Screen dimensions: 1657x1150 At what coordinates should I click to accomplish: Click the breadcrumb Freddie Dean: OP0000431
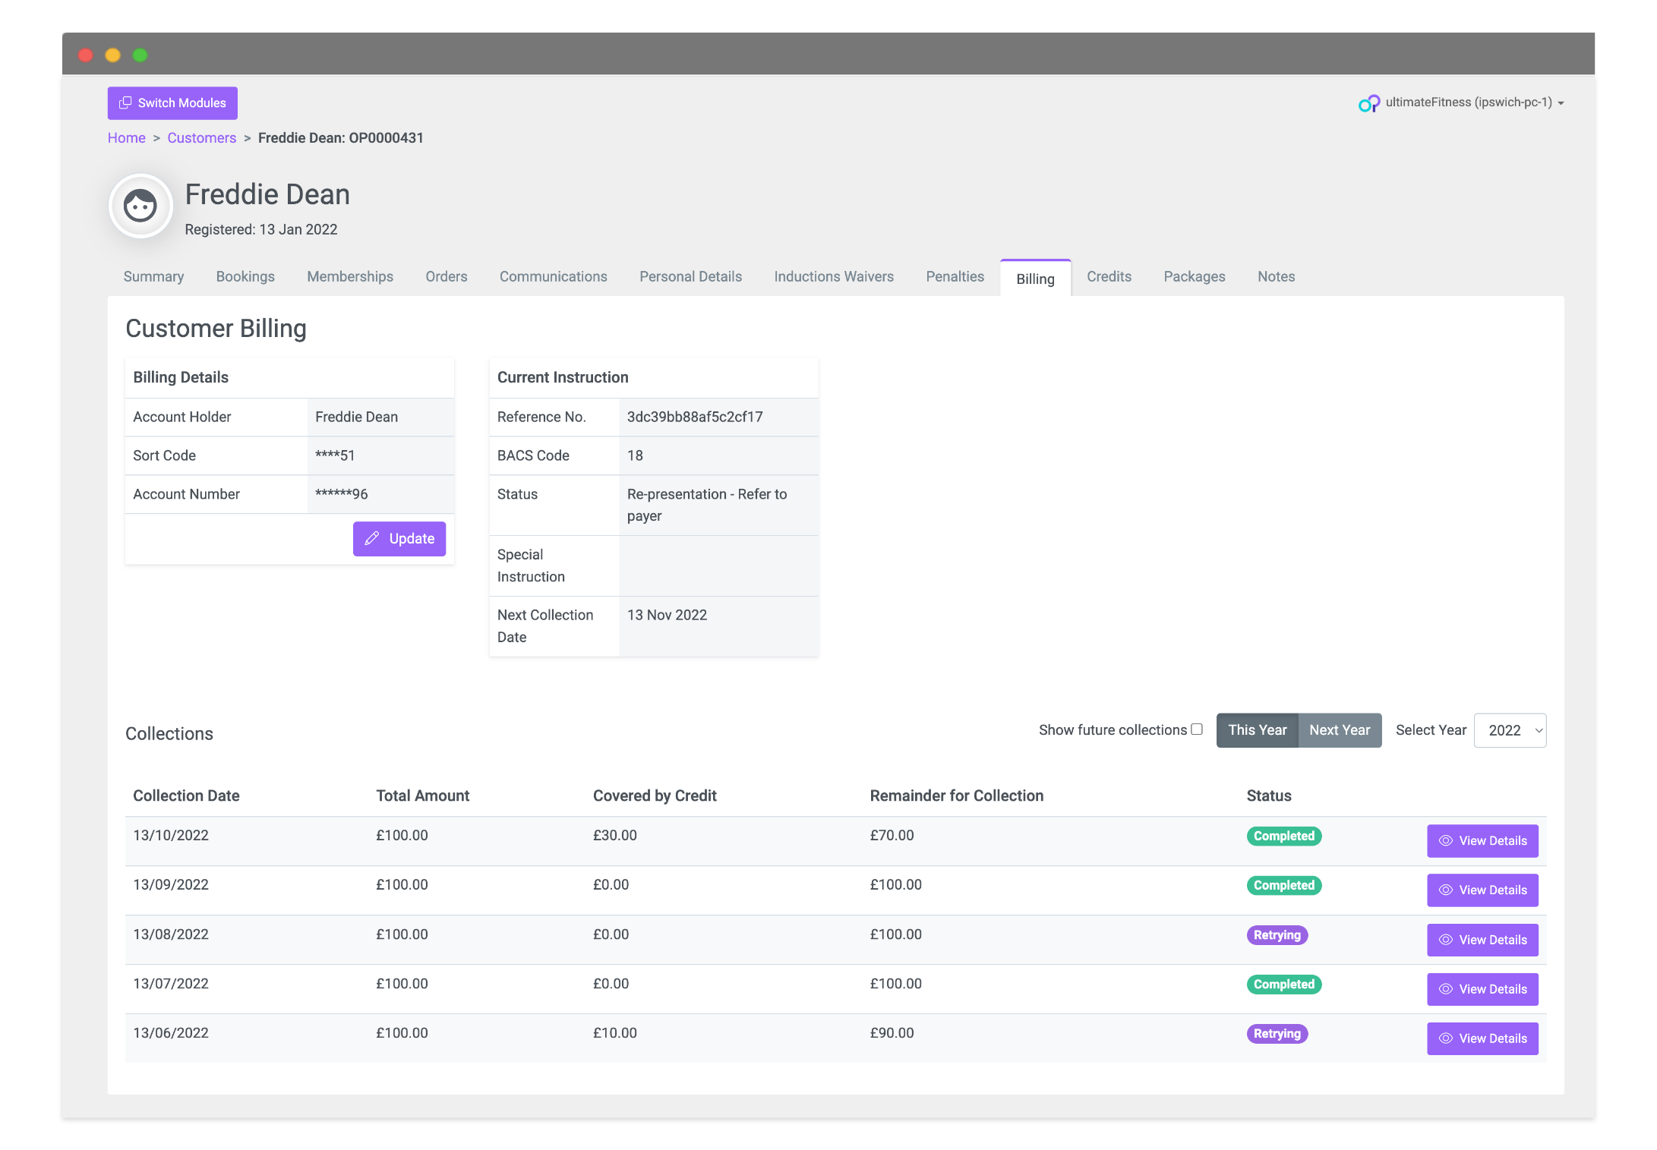(341, 137)
